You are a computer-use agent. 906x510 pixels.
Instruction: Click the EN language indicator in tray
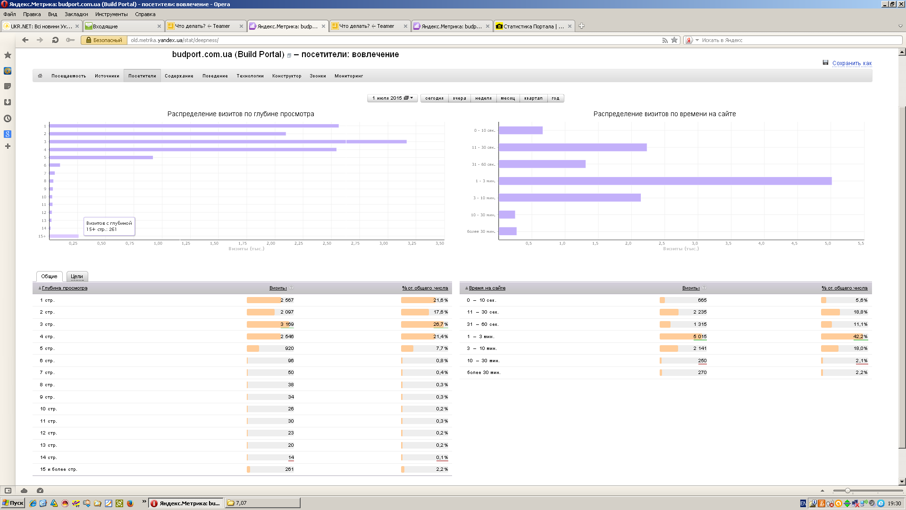coord(803,503)
